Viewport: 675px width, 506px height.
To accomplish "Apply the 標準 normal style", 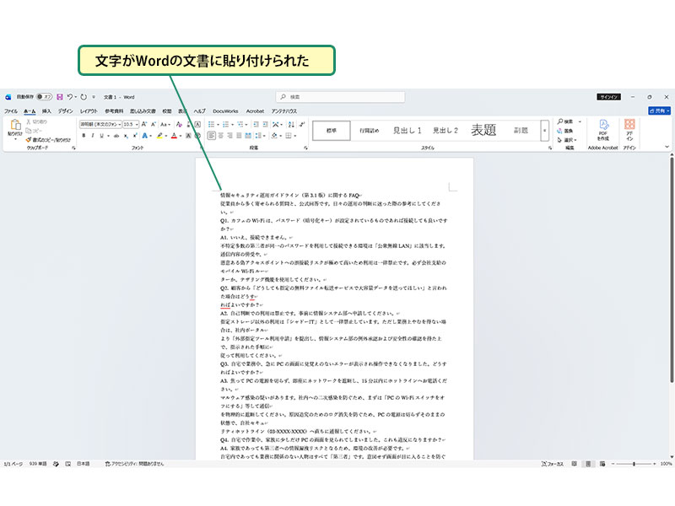I will click(331, 131).
